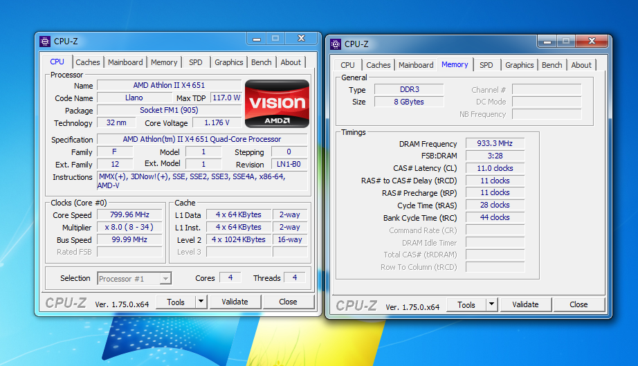The width and height of the screenshot is (638, 366).
Task: Click the Specification field text
Action: 202,139
